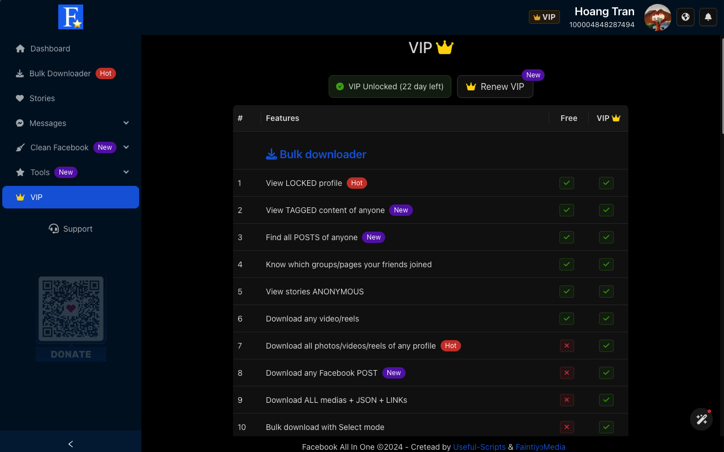
Task: Click the magic wand floating button
Action: pos(701,419)
